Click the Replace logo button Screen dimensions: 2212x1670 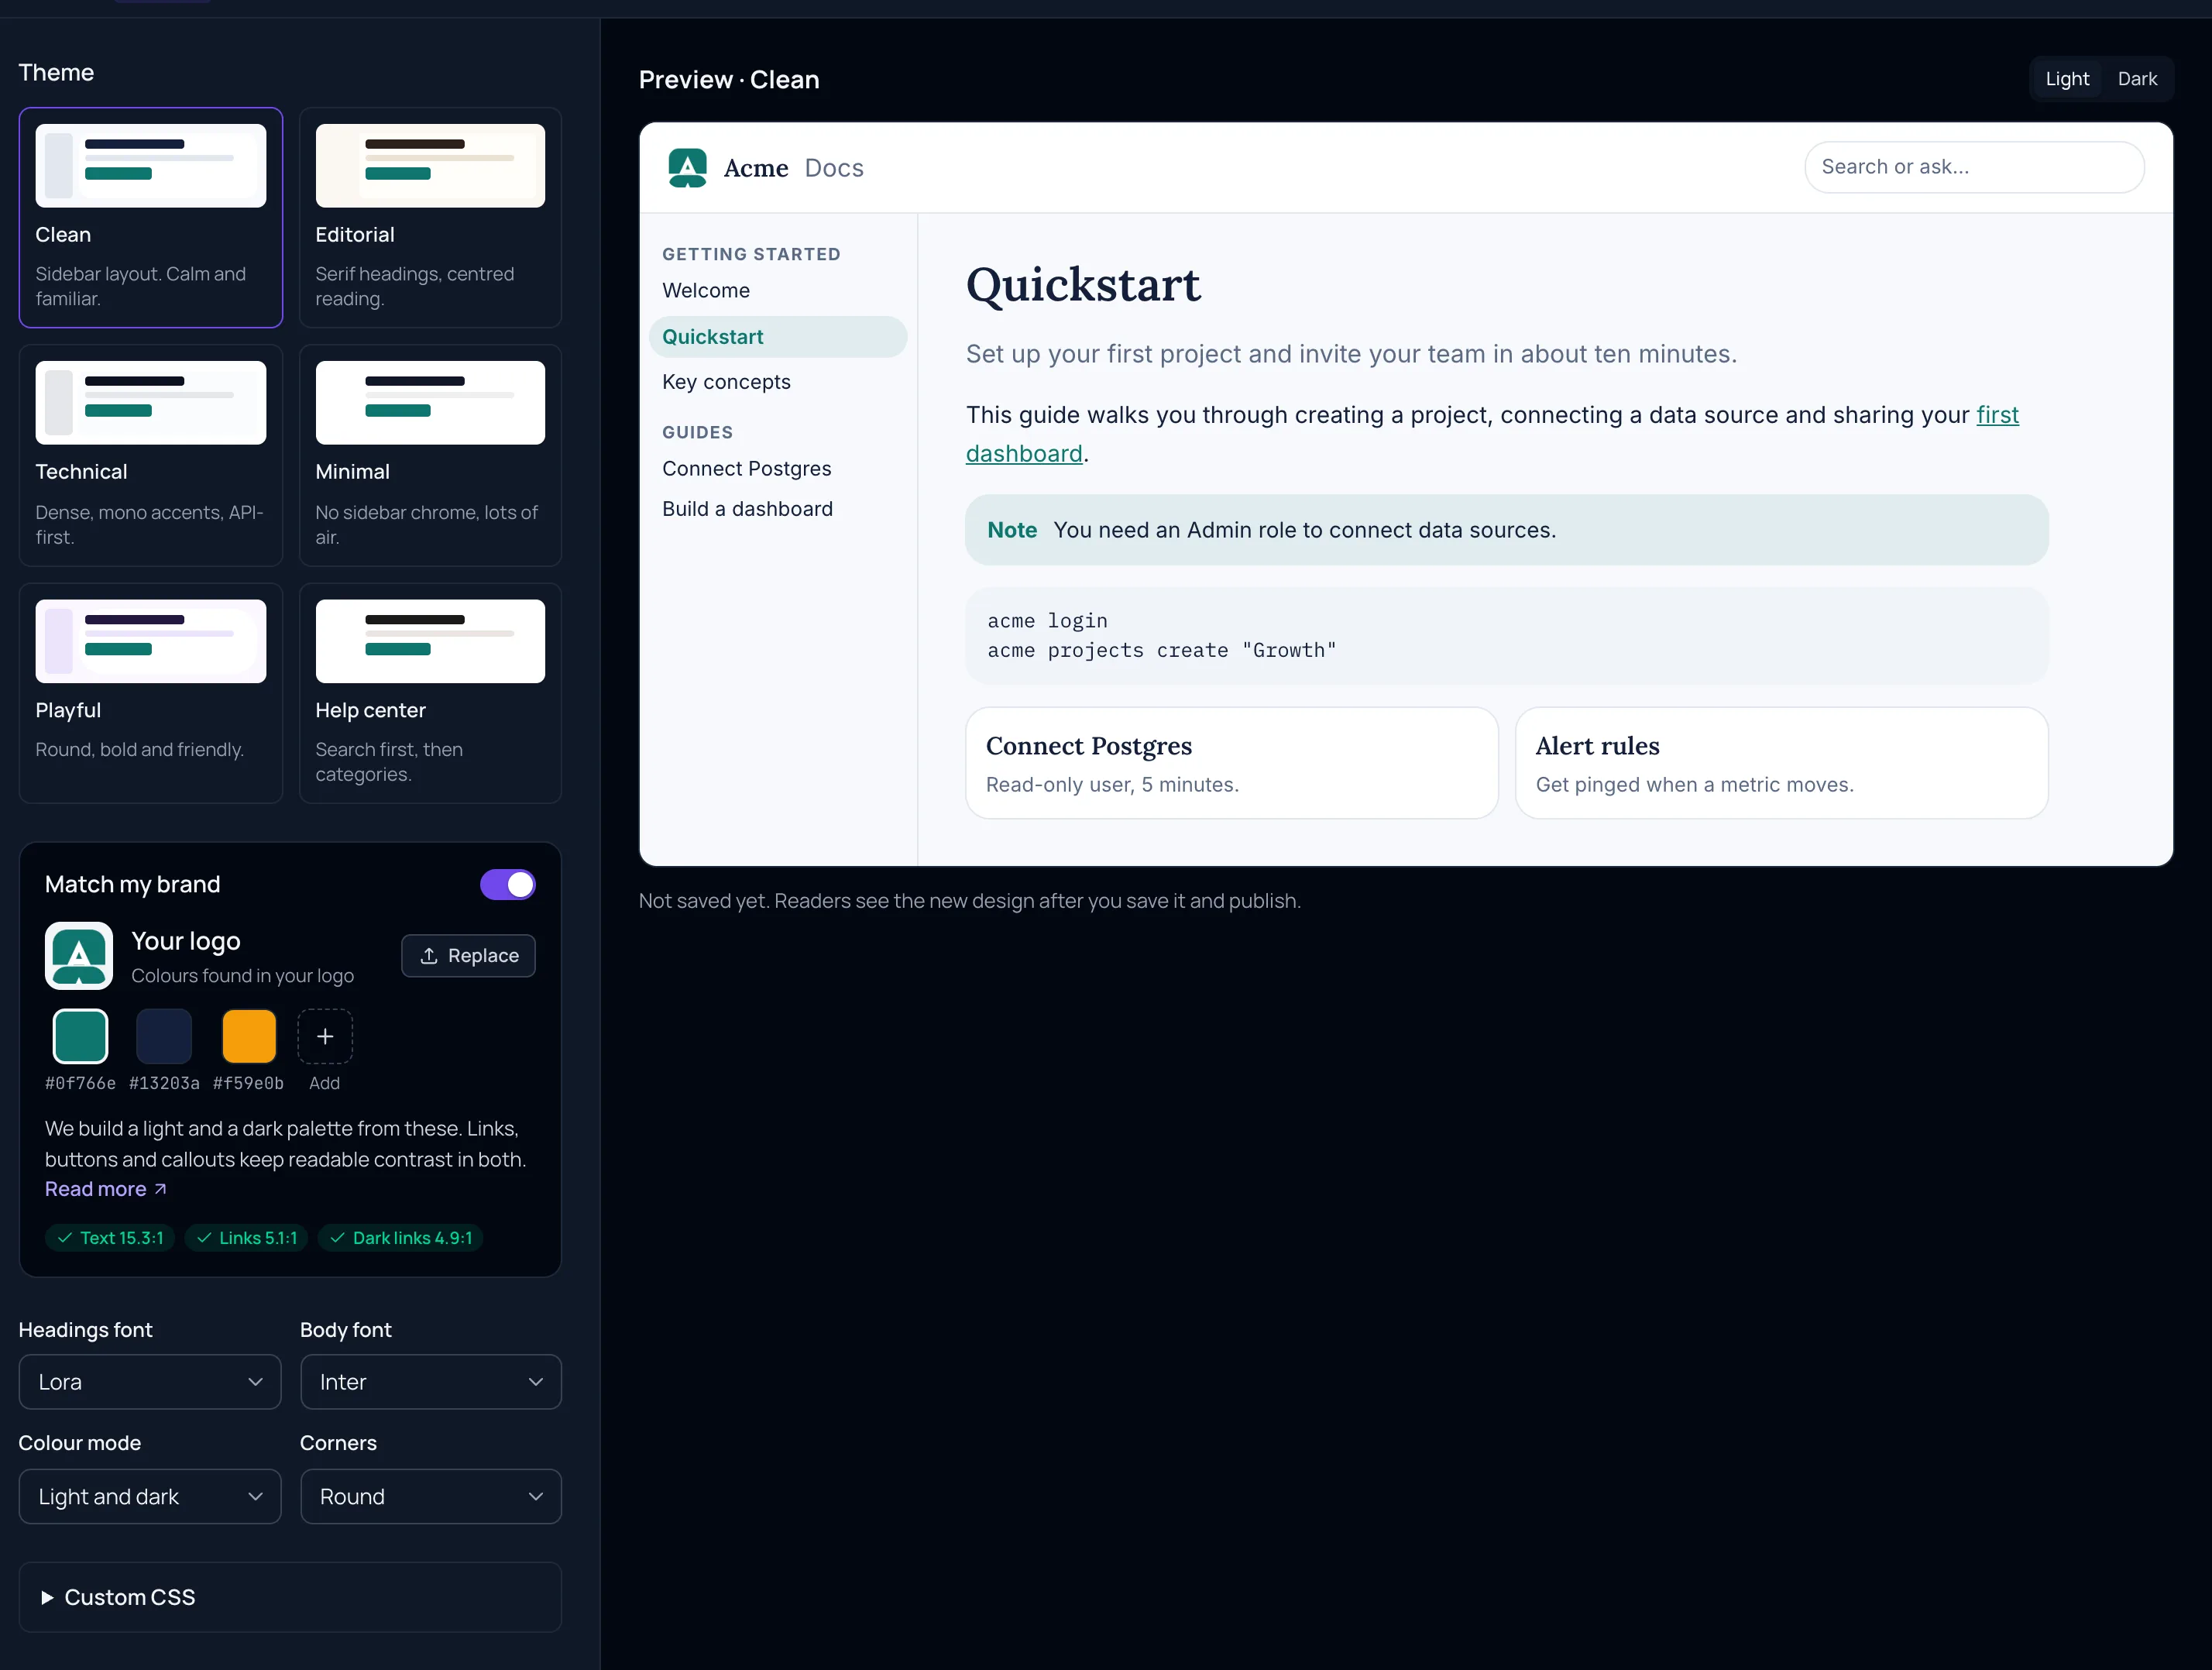tap(468, 956)
